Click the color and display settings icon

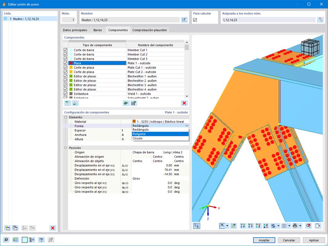point(32,240)
